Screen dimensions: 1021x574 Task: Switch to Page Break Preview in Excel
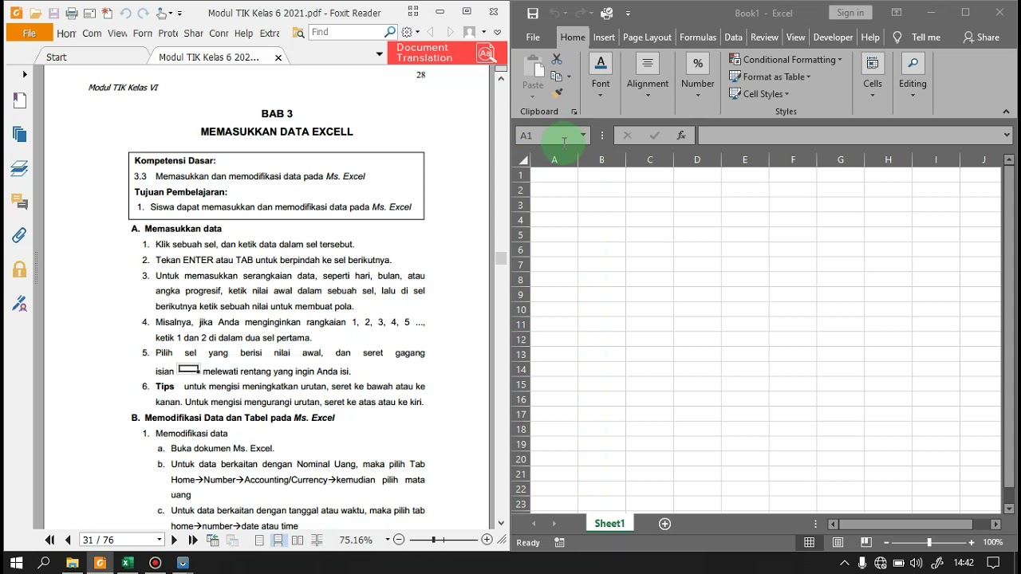(866, 542)
